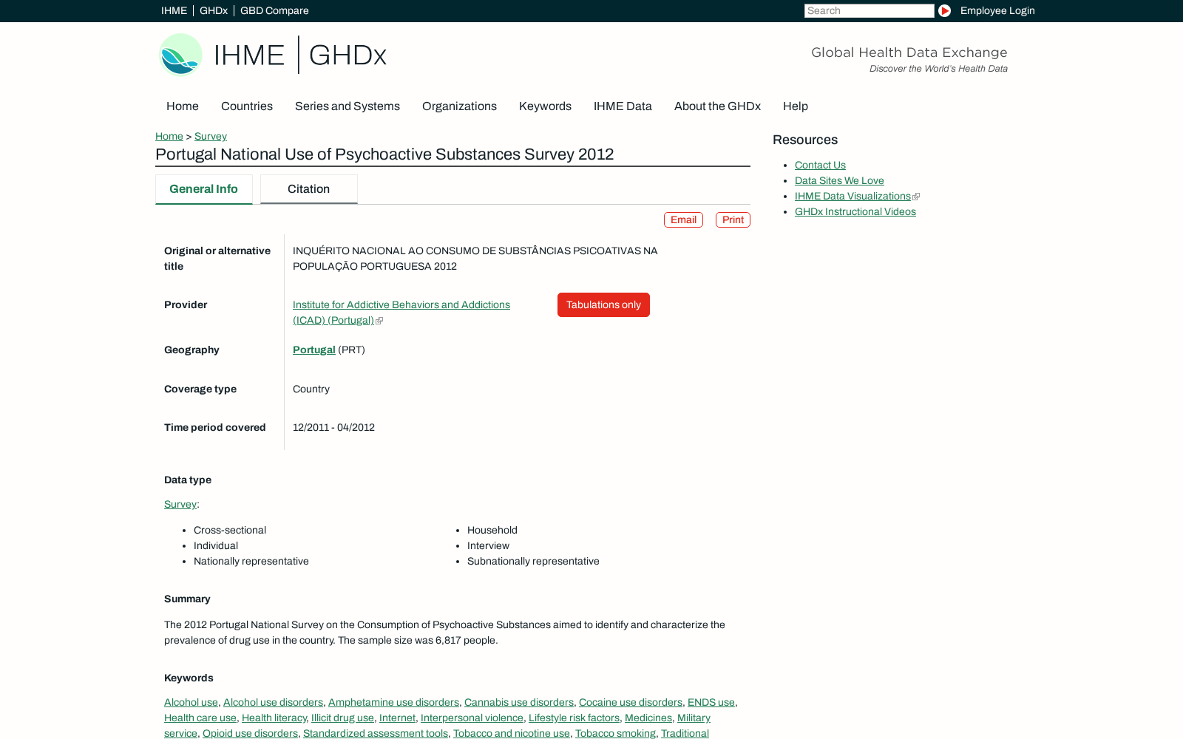Viewport: 1183px width, 739px height.
Task: Open the Survey data type link
Action: pos(180,504)
